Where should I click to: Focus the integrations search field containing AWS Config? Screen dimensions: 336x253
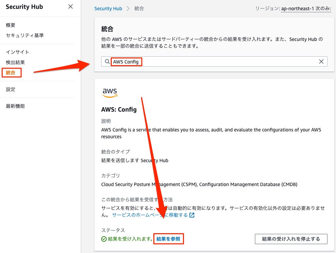[214, 62]
